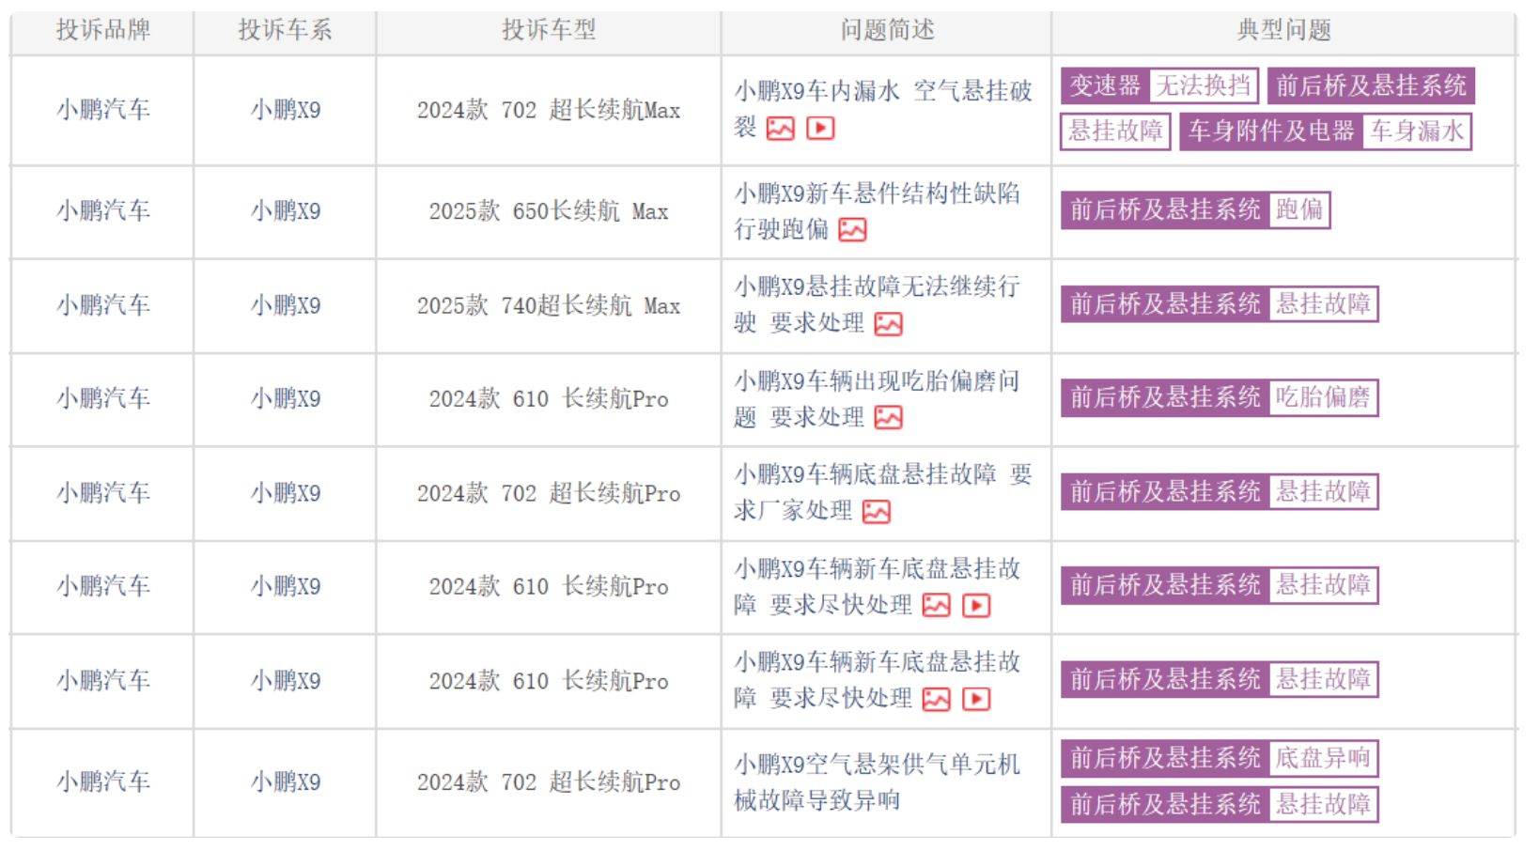Open complaint 小鹏X9车辆底盘悬挂故障 要求厂家处理
Image resolution: width=1539 pixels, height=851 pixels.
pyautogui.click(x=882, y=493)
